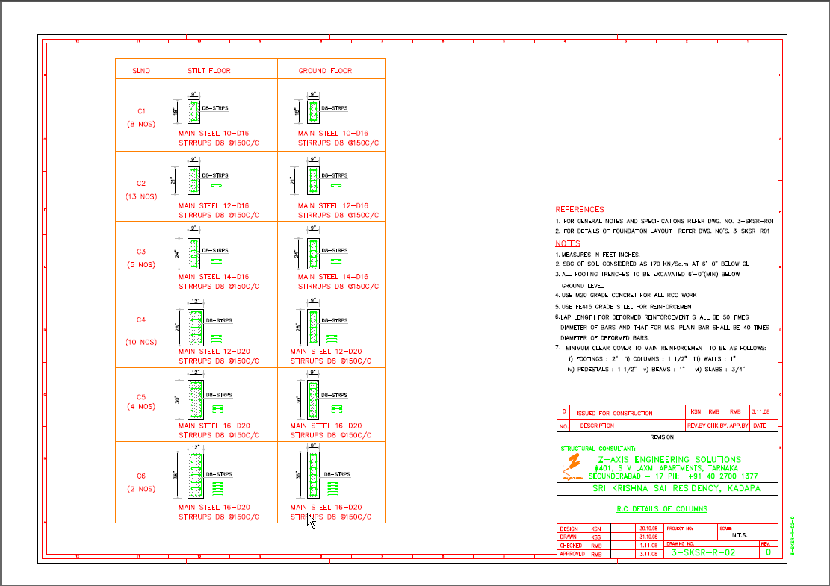Click the (10 NOS) quantity text
The height and width of the screenshot is (586, 830).
(141, 342)
